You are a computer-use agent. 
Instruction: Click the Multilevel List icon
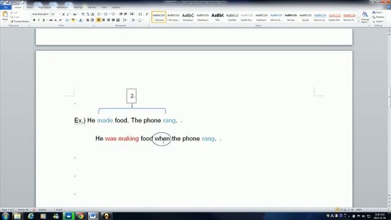(x=112, y=14)
